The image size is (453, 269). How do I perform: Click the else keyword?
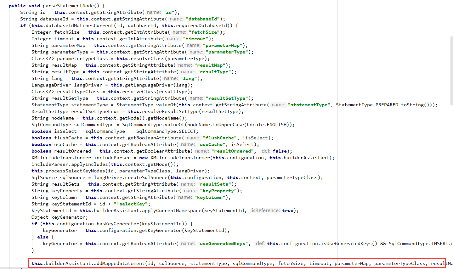[43, 237]
